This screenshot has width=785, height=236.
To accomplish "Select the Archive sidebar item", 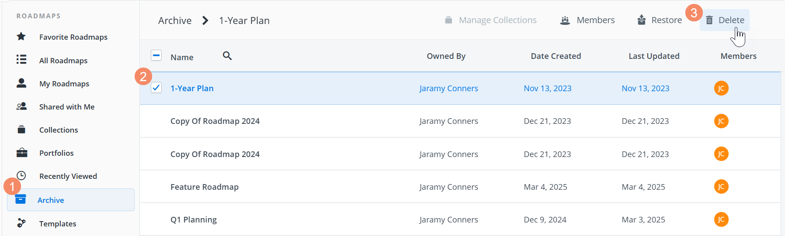I will [51, 200].
